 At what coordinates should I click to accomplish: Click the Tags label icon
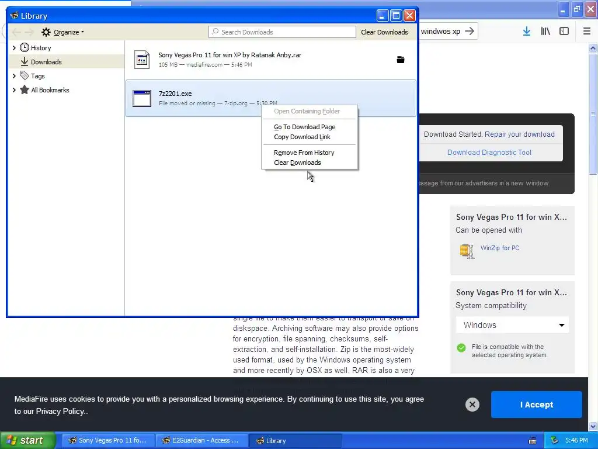coord(25,75)
